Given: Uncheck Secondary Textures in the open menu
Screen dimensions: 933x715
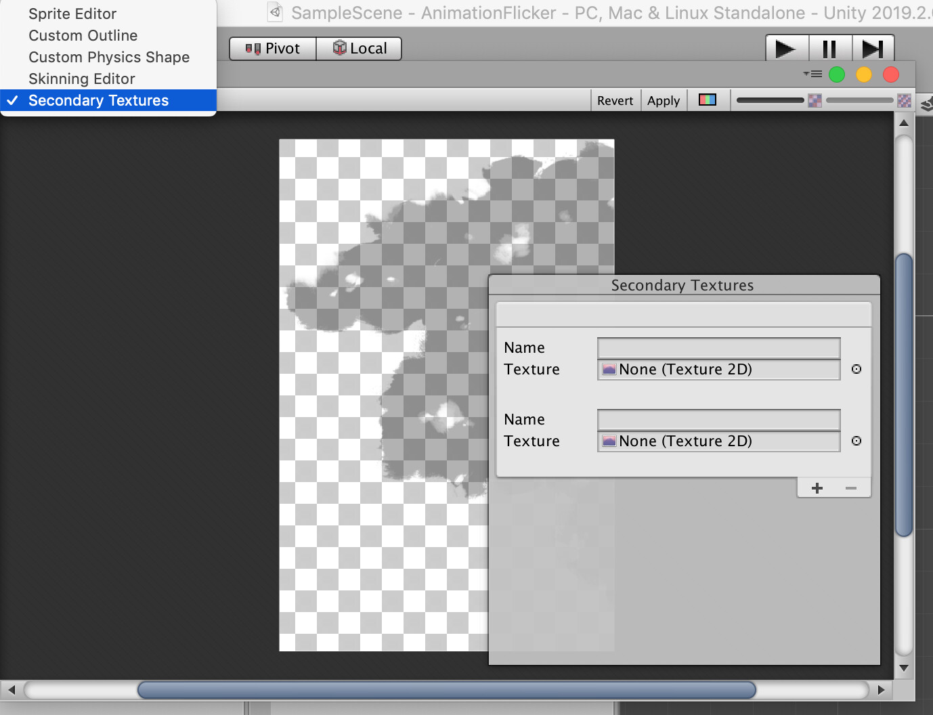Looking at the screenshot, I should [x=98, y=100].
